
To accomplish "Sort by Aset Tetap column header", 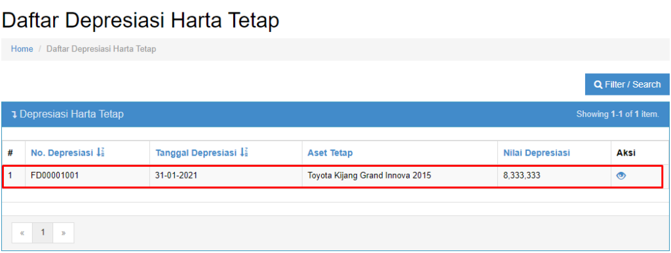I will pos(330,153).
